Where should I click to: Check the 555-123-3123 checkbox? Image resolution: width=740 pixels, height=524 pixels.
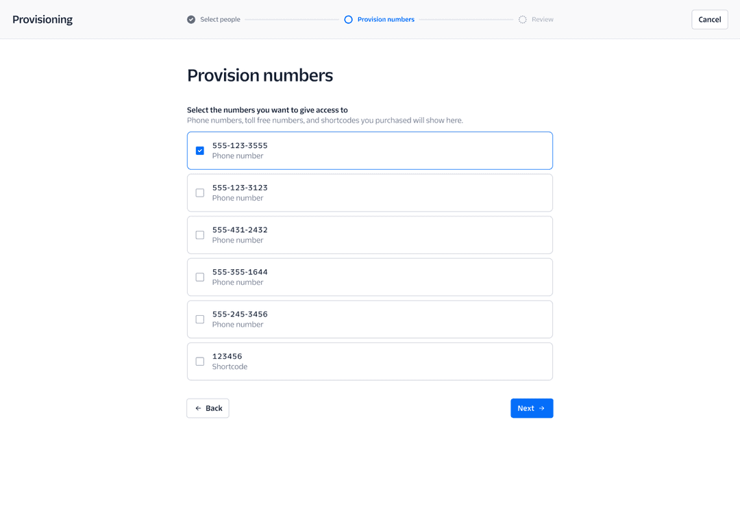(200, 193)
